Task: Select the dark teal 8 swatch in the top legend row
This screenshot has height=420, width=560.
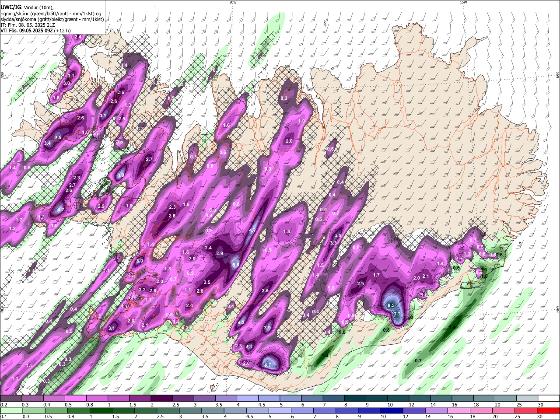Action: pyautogui.click(x=355, y=399)
